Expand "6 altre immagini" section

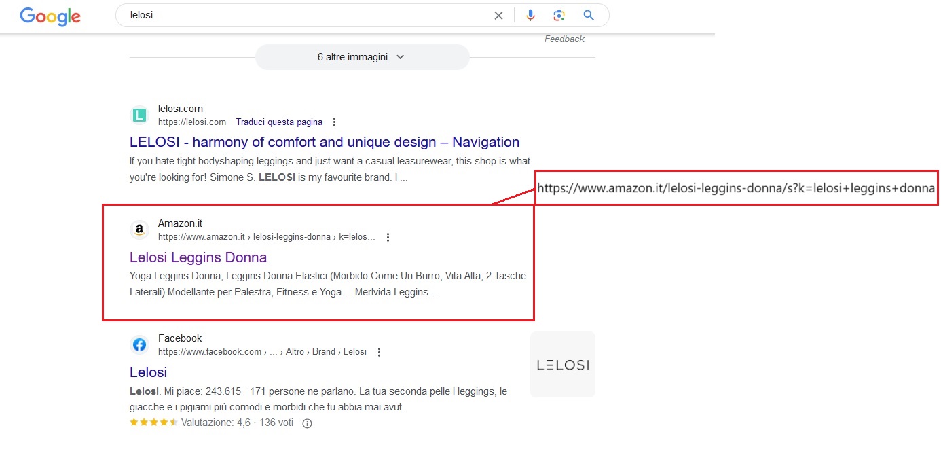(362, 57)
